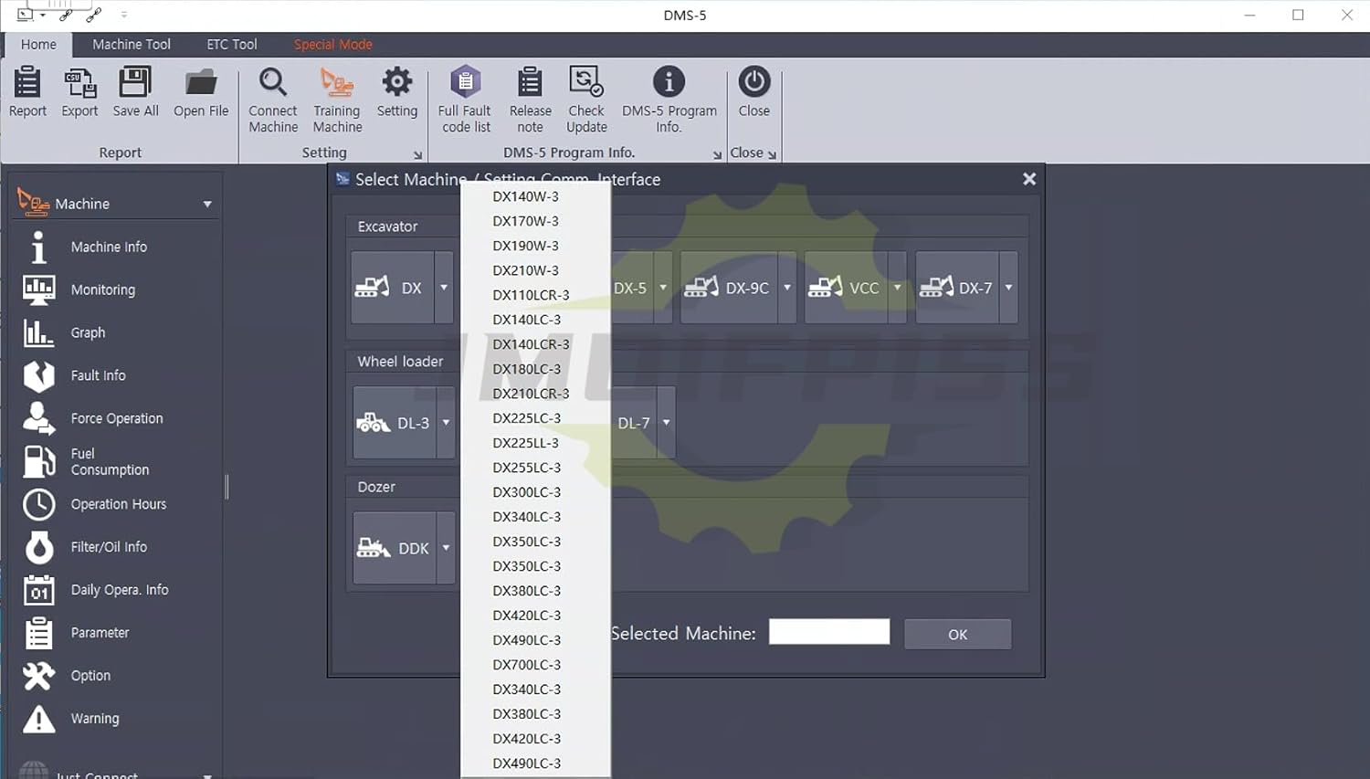
Task: Click the DX excavator button
Action: click(393, 288)
